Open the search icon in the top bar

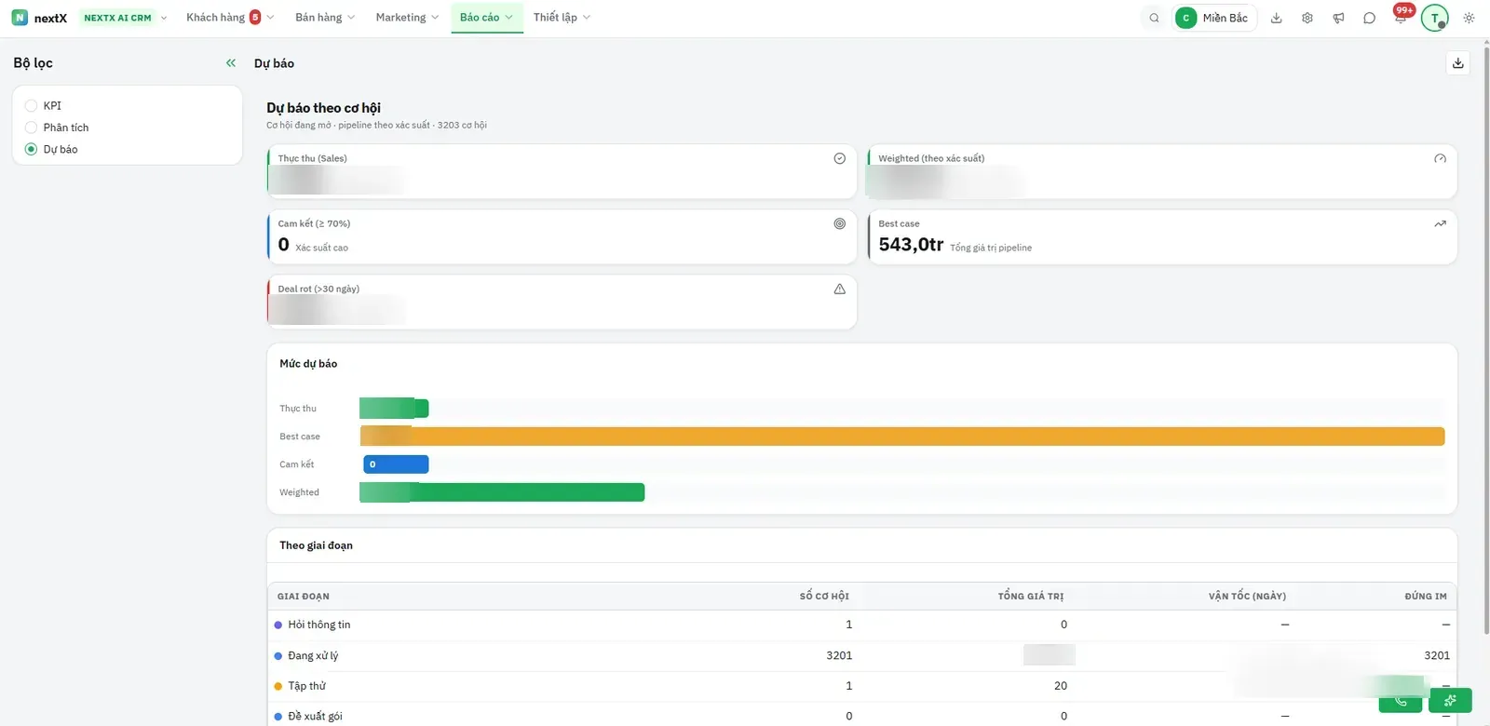pyautogui.click(x=1154, y=18)
